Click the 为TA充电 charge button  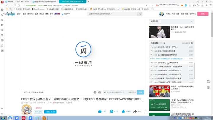38,112
